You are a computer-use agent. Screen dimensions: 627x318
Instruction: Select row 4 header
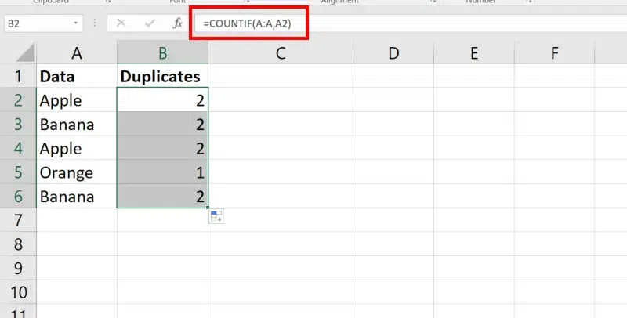[18, 148]
